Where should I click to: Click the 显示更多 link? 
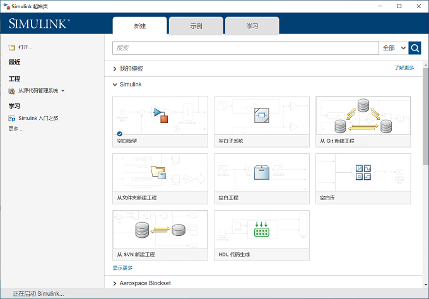(x=122, y=268)
